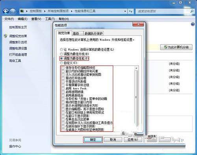The width and height of the screenshot is (197, 155).
Task: Tick 在桌面上为图标标签使用阴影 checkbox
Action: 63,130
